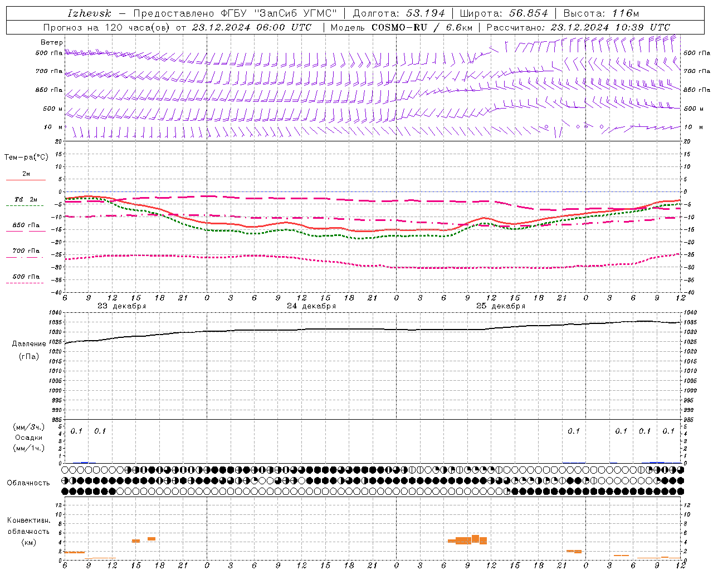The image size is (713, 570).
Task: Click the Осадки precipitation label
Action: click(x=29, y=438)
